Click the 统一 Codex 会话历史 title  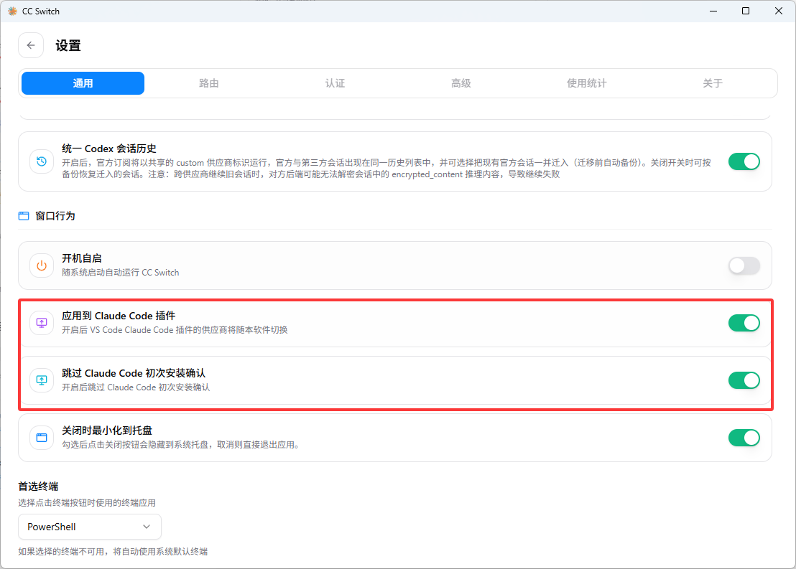pos(109,149)
